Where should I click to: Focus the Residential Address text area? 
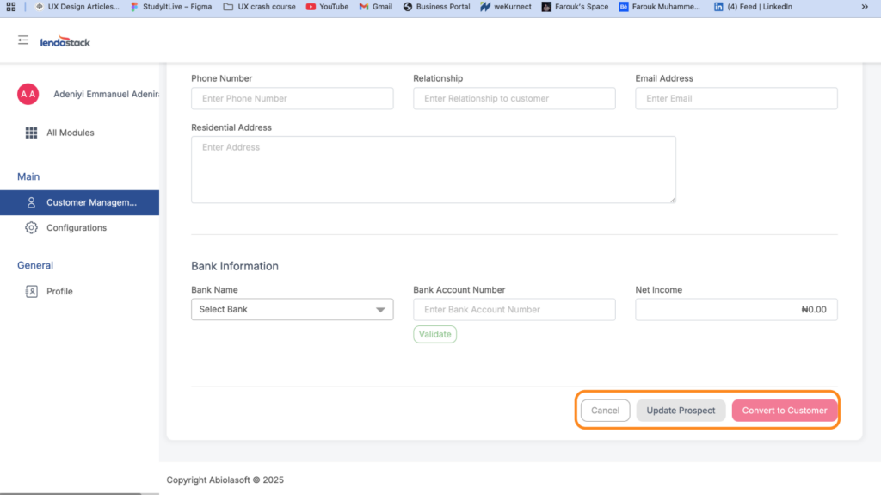pos(433,170)
